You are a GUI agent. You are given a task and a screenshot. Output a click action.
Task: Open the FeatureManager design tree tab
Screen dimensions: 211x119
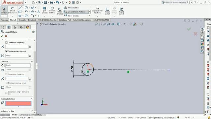click(x=3, y=27)
